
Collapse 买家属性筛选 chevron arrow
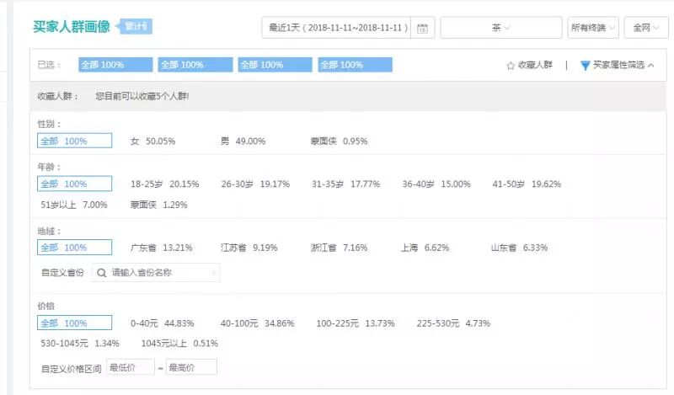point(650,66)
